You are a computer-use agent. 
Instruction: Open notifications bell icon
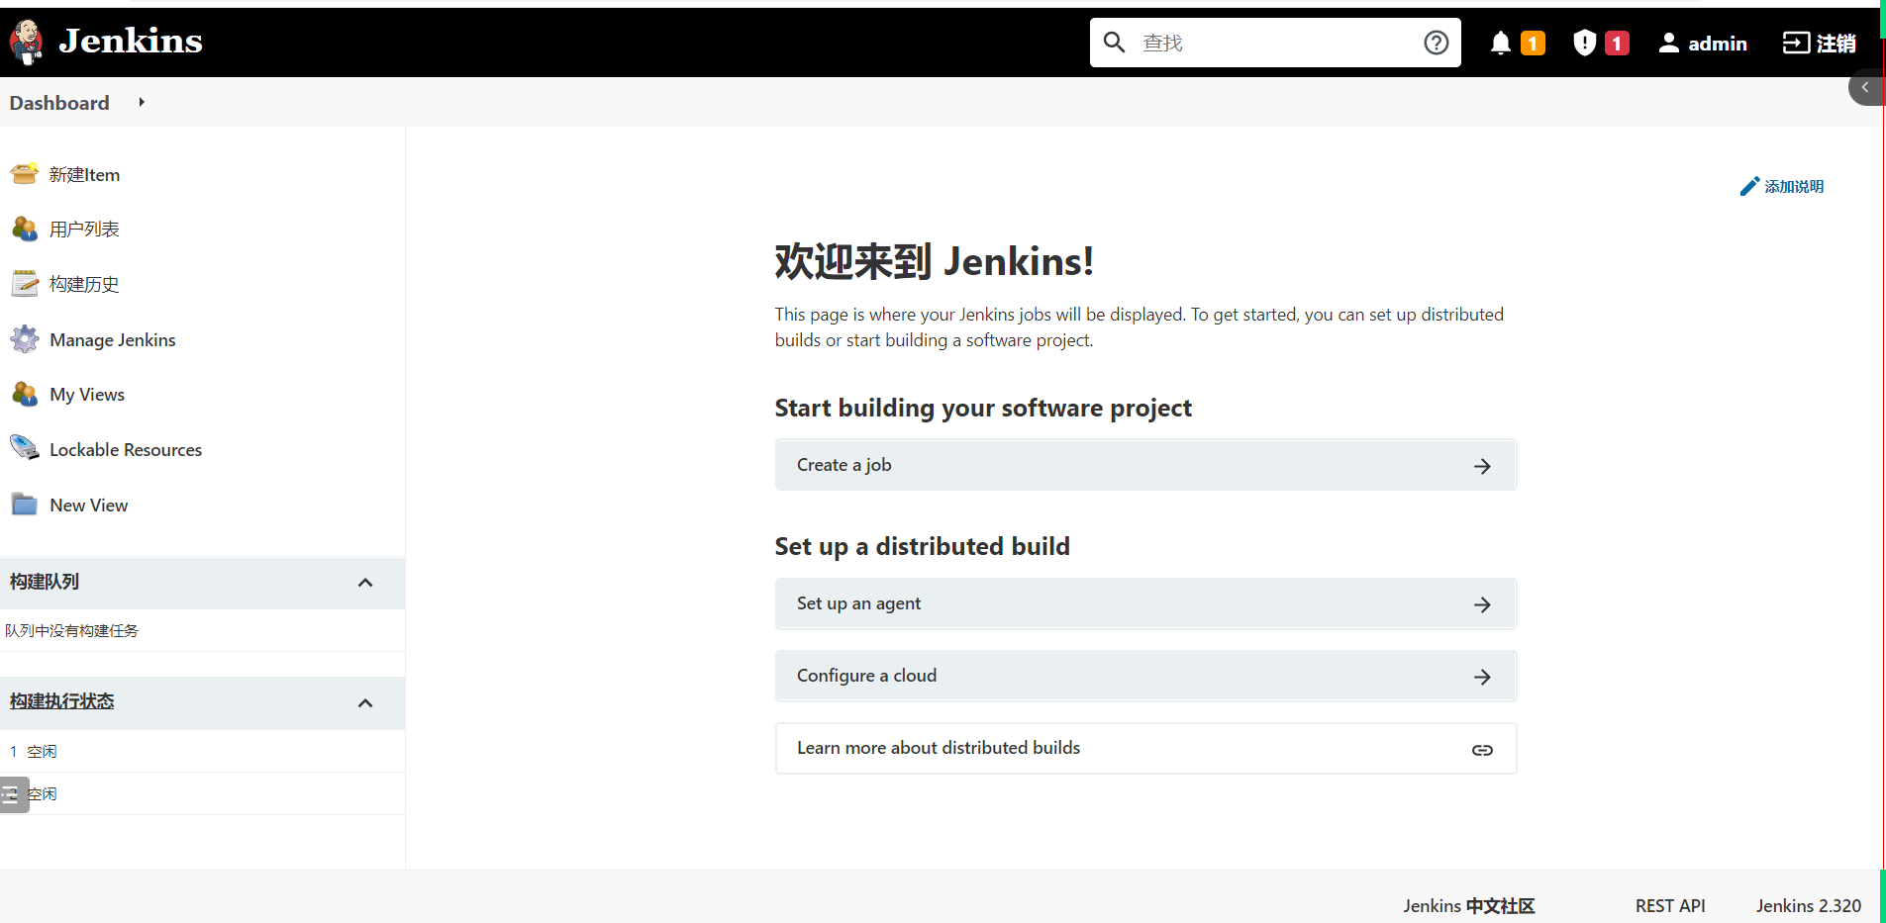click(1501, 43)
